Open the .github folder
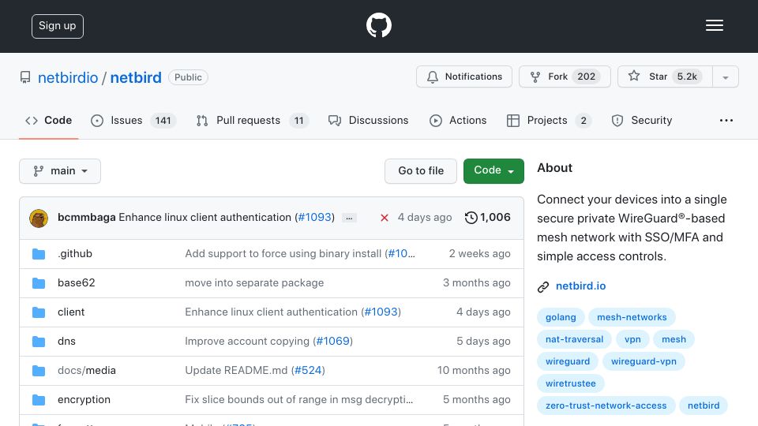This screenshot has height=426, width=758. (75, 253)
